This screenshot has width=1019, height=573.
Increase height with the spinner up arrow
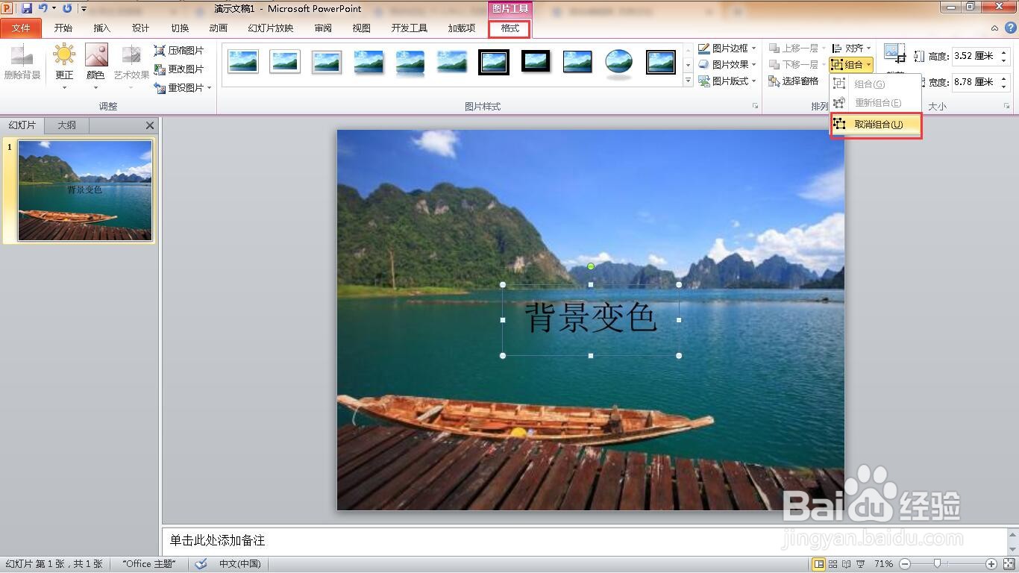pyautogui.click(x=1004, y=52)
